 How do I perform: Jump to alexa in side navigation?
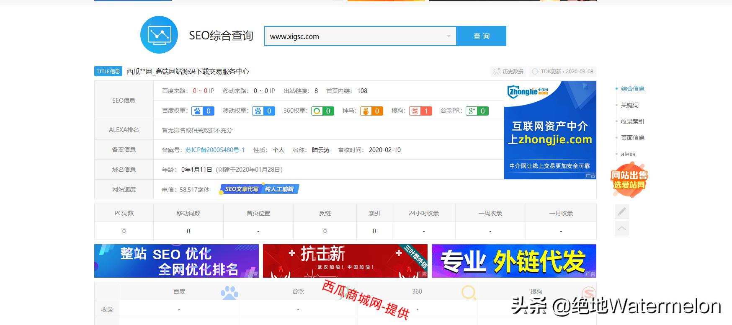(x=628, y=154)
